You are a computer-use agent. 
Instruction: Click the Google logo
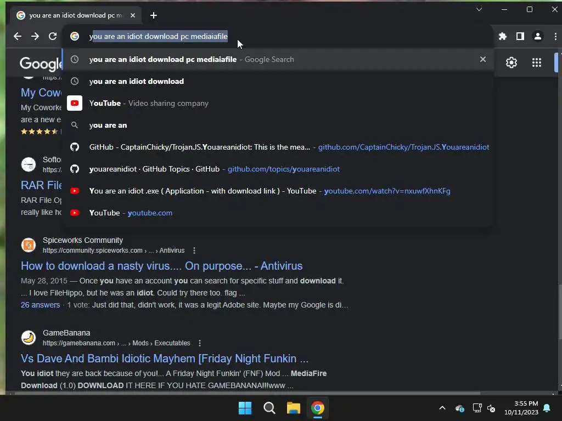[41, 64]
